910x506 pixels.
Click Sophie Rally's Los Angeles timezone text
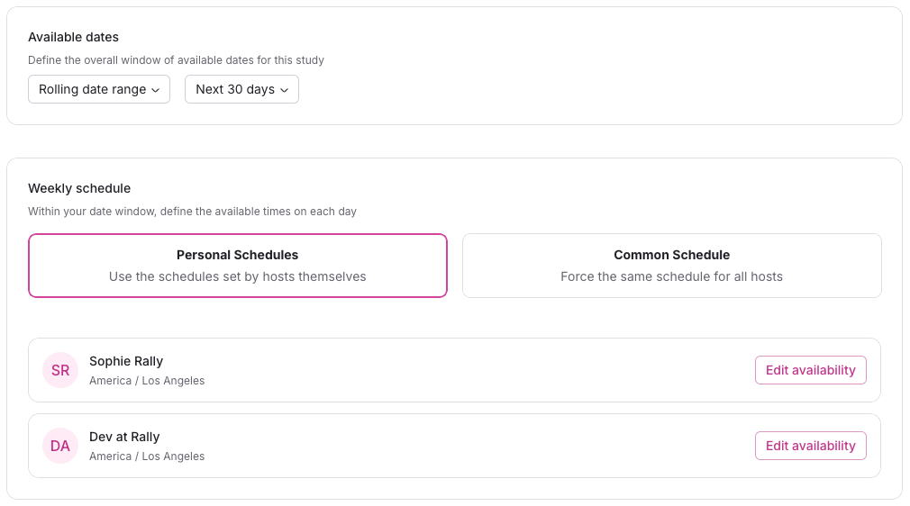(x=147, y=381)
